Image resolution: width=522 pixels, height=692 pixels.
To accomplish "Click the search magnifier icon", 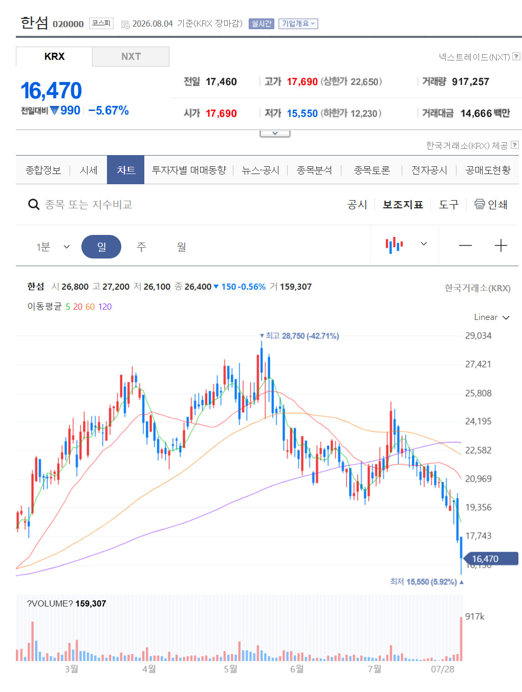I will point(34,205).
